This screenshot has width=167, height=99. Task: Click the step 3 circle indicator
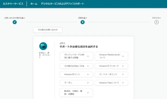[x=157, y=22]
